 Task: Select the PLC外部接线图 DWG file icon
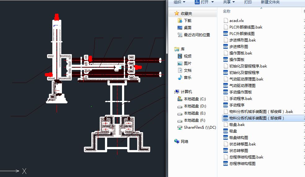point(226,33)
